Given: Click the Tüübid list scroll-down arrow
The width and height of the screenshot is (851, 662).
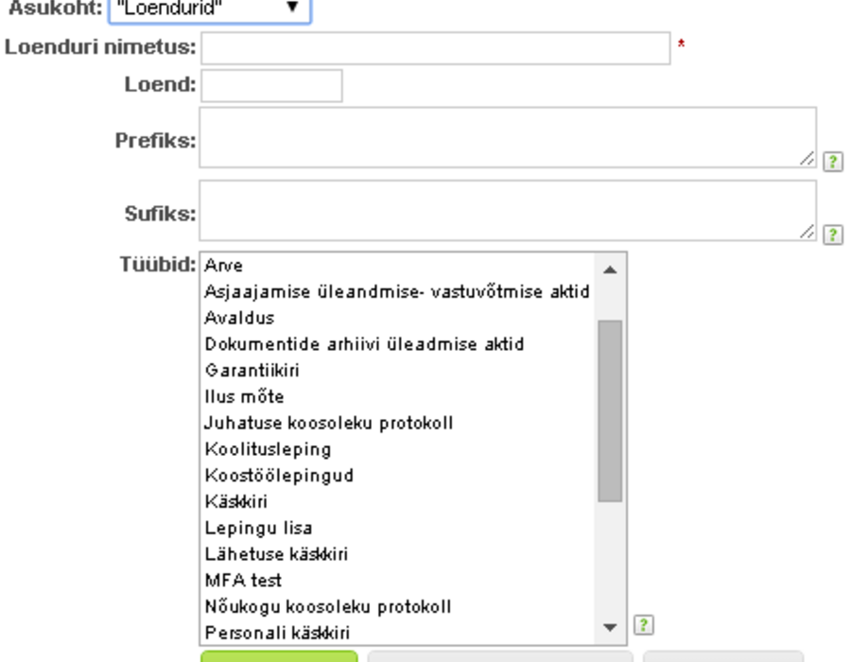Looking at the screenshot, I should 610,627.
